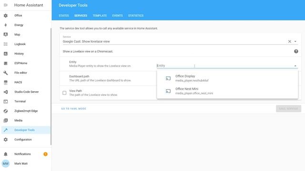Open File editor wrench icon
The height and width of the screenshot is (171, 305).
[6, 73]
